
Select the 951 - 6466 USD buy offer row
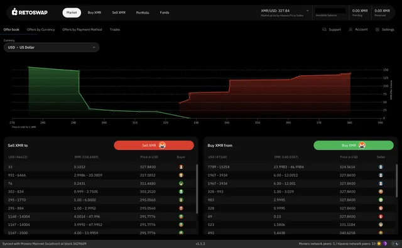pyautogui.click(x=100, y=175)
